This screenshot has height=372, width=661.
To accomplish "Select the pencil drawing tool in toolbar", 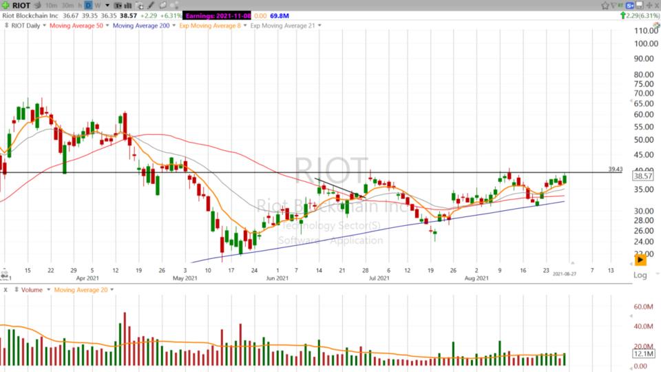I will click(x=151, y=5).
